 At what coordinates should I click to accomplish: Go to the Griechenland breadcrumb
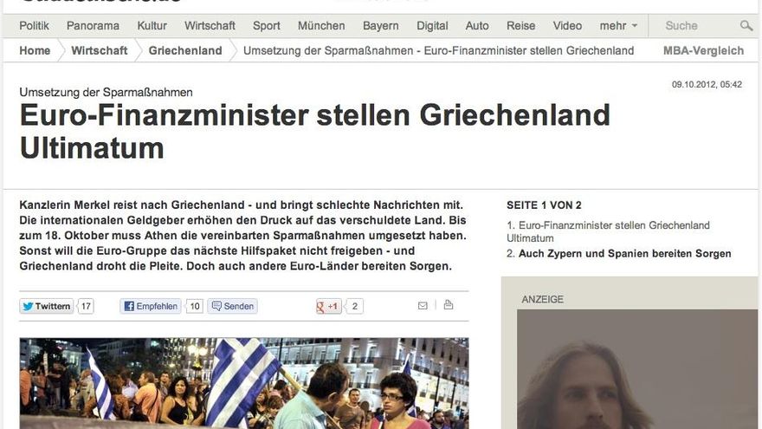(x=185, y=50)
